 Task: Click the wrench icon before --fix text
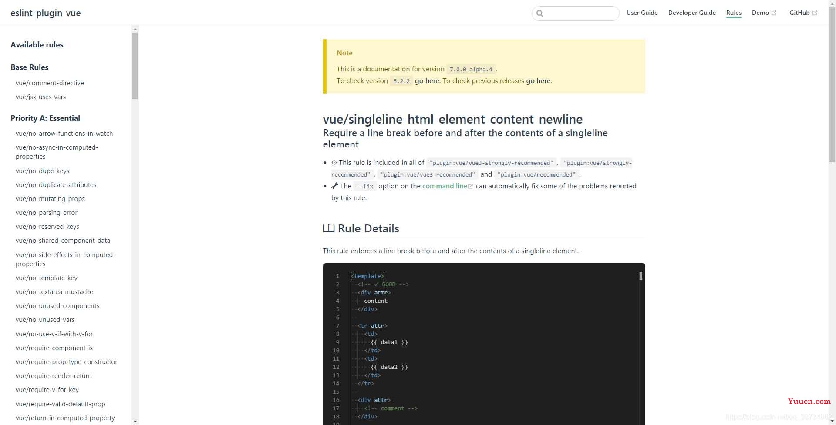point(334,186)
